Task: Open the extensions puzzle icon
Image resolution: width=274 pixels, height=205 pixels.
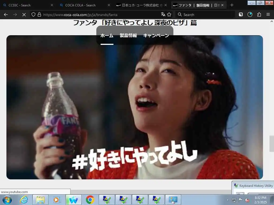Action: (x=259, y=15)
